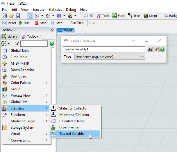The height and width of the screenshot is (152, 177).
Task: Open the View menu
Action: (25, 10)
